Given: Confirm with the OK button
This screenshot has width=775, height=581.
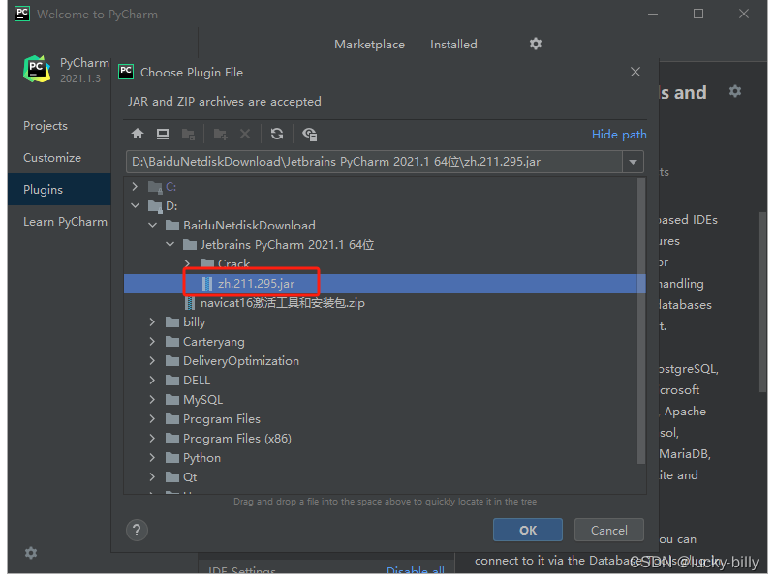Looking at the screenshot, I should tap(528, 530).
